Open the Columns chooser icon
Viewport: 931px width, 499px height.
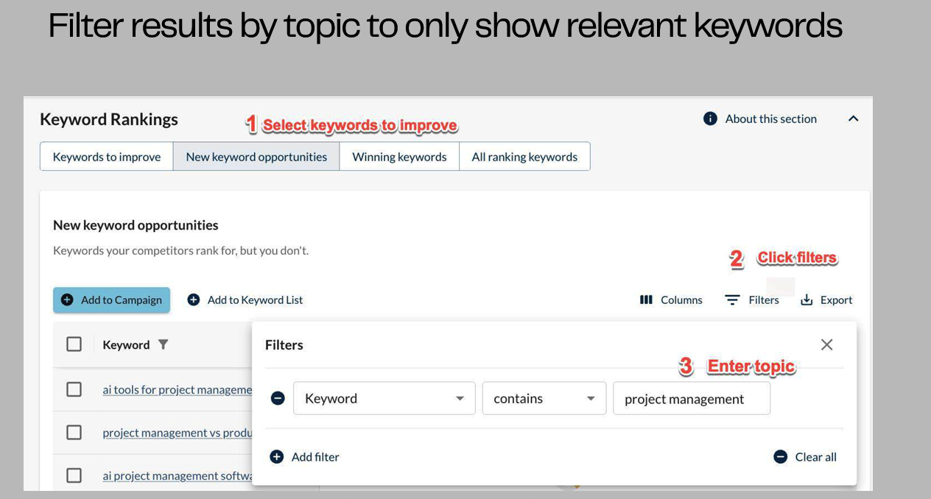click(646, 300)
